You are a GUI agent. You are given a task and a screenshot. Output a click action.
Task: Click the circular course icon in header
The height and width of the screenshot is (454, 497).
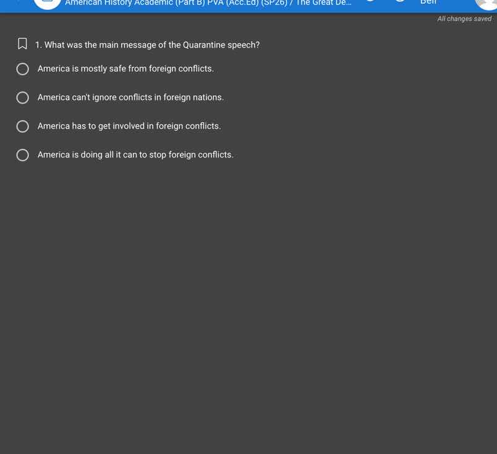(x=48, y=3)
